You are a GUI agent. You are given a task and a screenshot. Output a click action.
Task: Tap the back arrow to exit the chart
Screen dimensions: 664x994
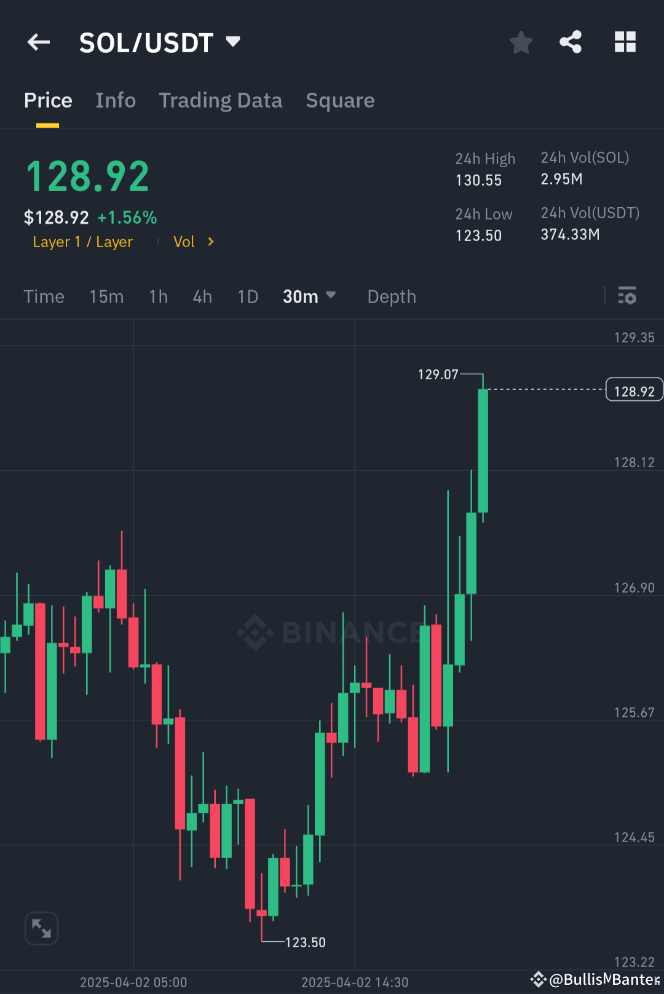click(x=38, y=42)
